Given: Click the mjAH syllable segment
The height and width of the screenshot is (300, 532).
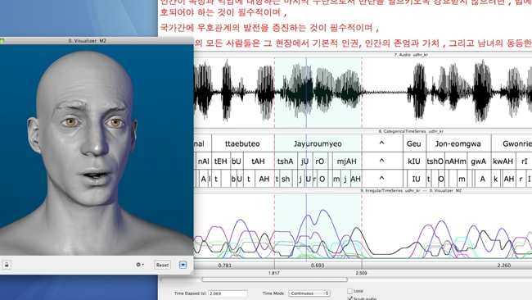Looking at the screenshot, I should 347,161.
